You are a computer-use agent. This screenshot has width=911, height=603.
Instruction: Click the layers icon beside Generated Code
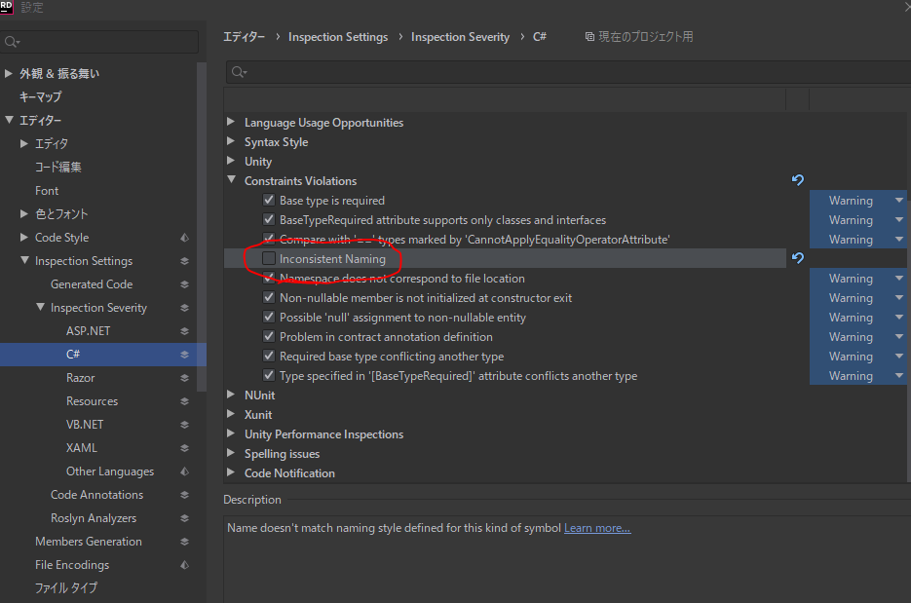[184, 284]
